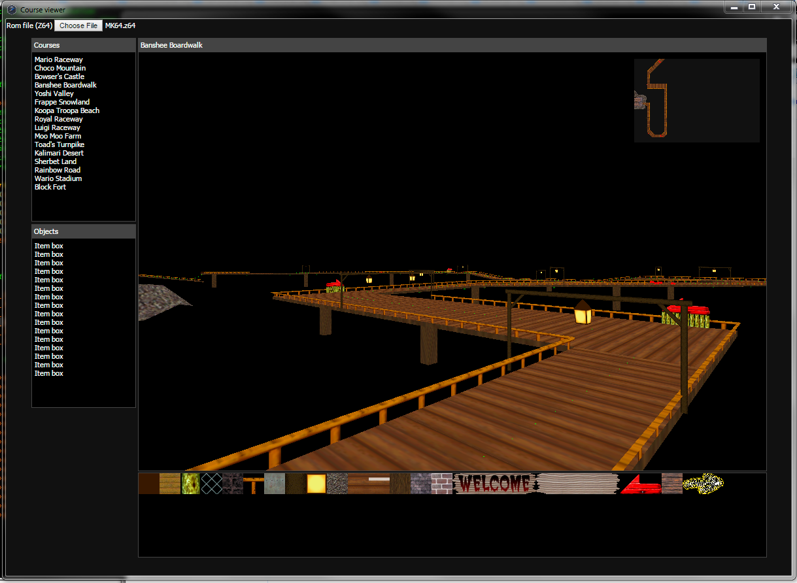Viewport: 797px width, 583px height.
Task: Select the first Item box object
Action: [x=49, y=246]
